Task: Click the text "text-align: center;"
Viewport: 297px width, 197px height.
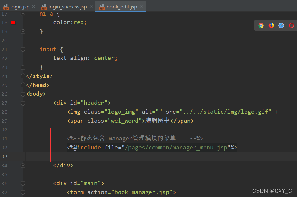Action: click(85, 58)
